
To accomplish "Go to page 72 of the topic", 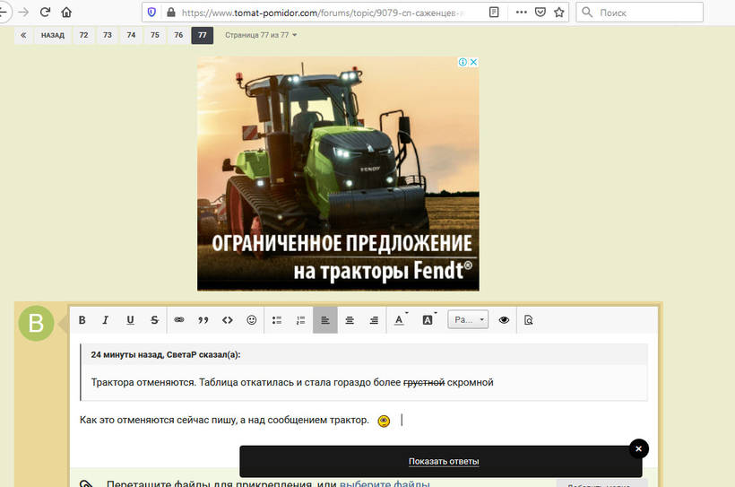I will (83, 35).
